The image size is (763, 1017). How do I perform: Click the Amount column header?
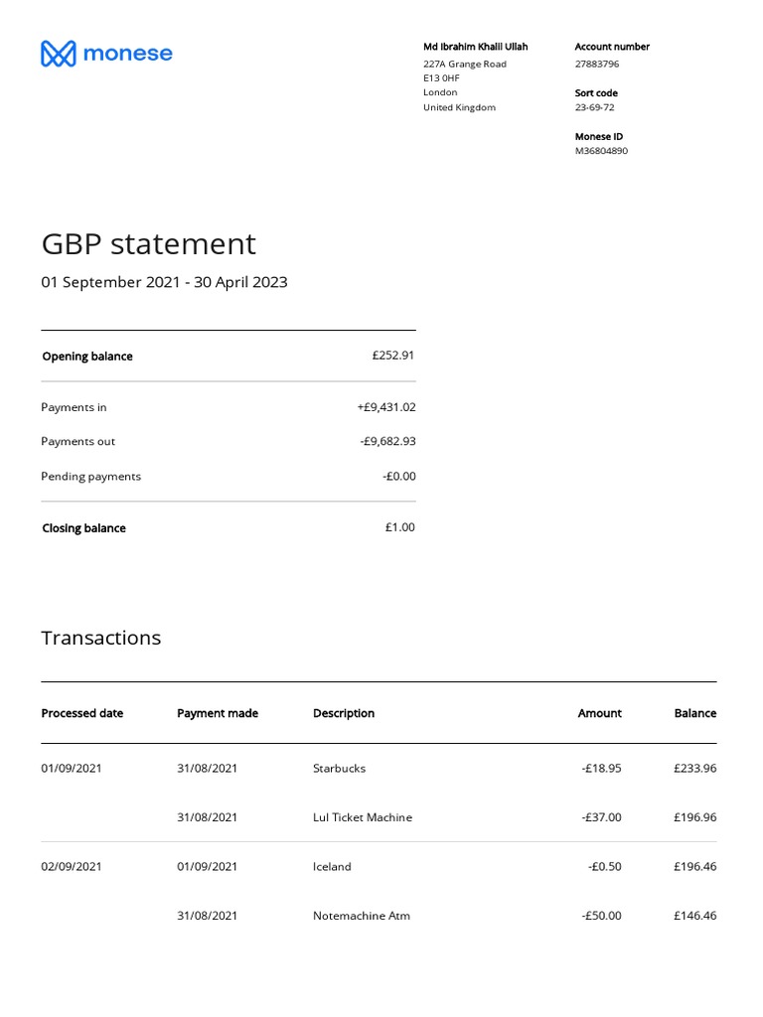click(599, 713)
